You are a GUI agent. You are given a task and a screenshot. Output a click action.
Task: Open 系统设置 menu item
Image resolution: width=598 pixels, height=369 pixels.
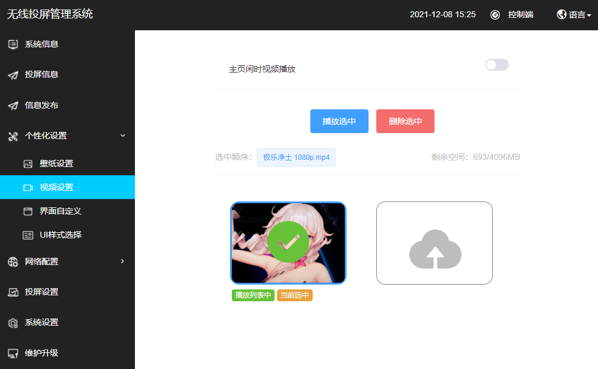tap(68, 323)
